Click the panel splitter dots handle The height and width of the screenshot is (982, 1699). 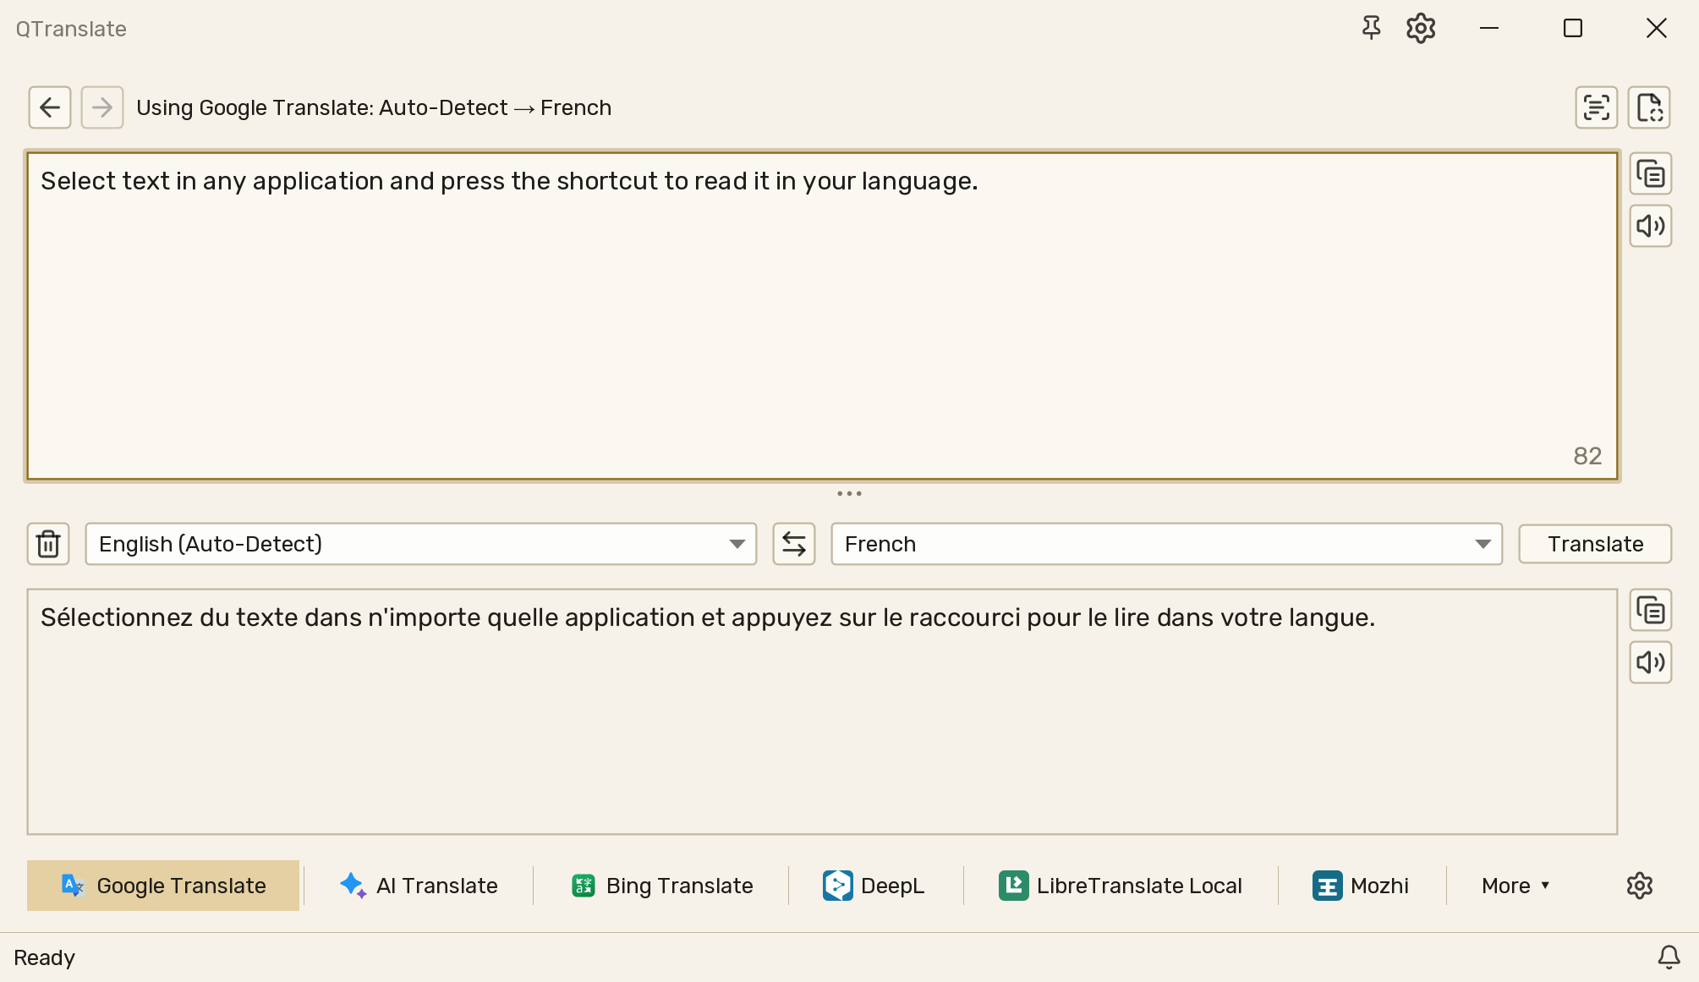tap(849, 493)
